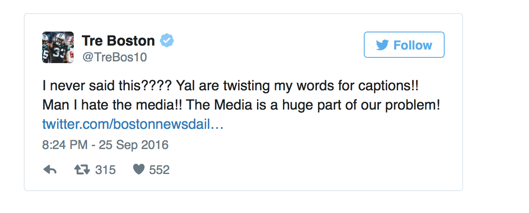Open the twitter.com/bostonnewsdail… link

click(133, 124)
